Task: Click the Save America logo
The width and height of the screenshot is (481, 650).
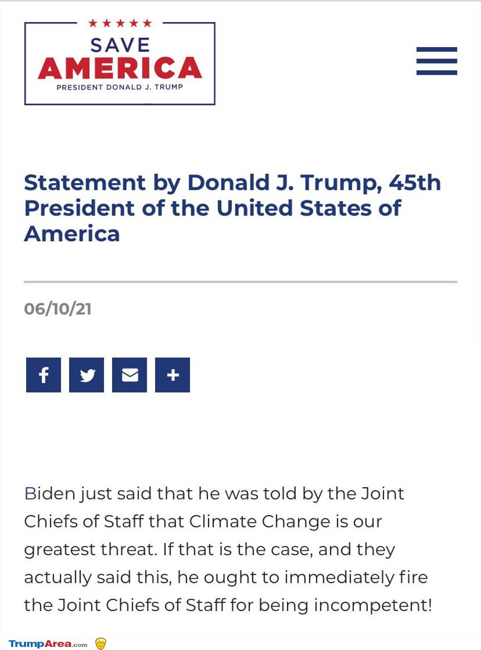Action: point(120,62)
